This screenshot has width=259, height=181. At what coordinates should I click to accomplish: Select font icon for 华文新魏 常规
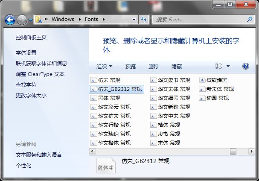(x=153, y=107)
